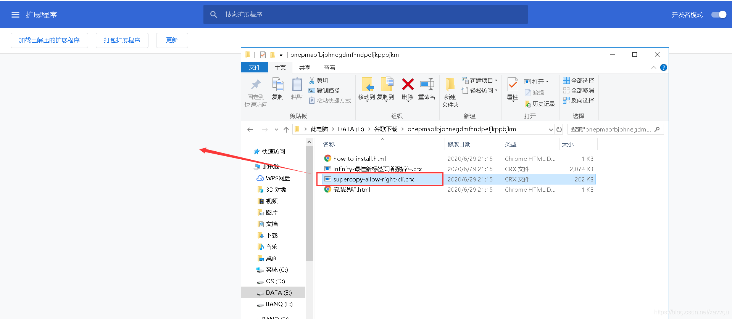Click Copy path option
The height and width of the screenshot is (319, 732).
[324, 90]
